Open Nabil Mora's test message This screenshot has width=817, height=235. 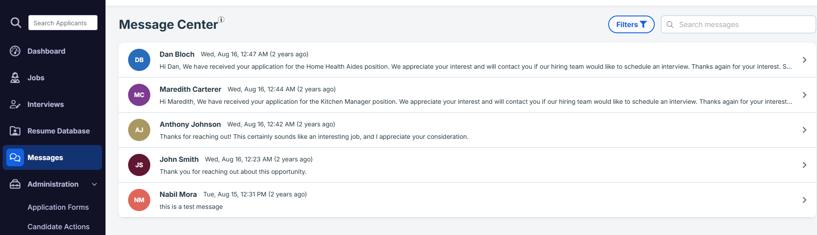467,200
